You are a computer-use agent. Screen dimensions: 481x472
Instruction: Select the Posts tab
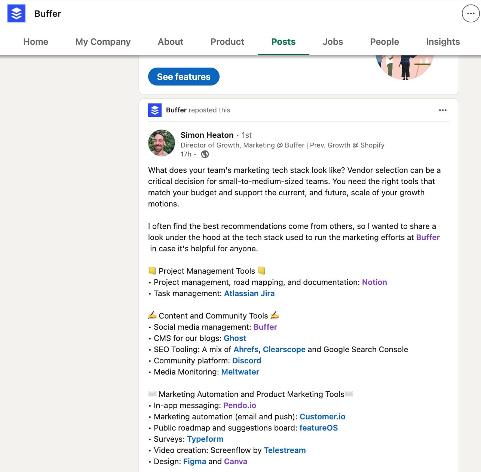click(284, 41)
